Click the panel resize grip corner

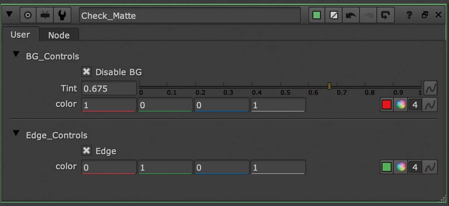pyautogui.click(x=443, y=198)
